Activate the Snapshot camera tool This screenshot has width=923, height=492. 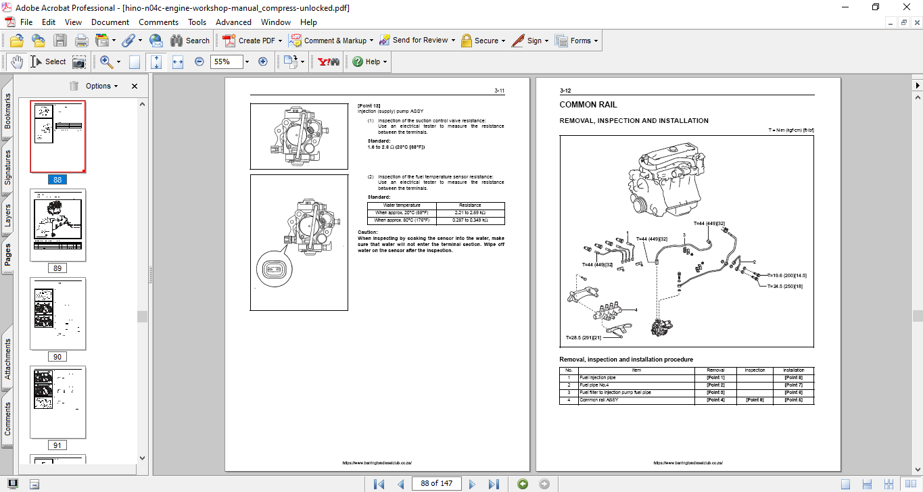[79, 62]
